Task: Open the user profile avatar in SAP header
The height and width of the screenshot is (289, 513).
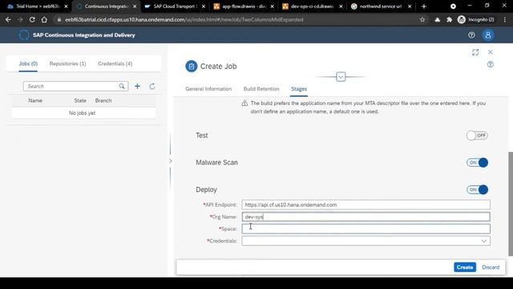Action: click(488, 35)
